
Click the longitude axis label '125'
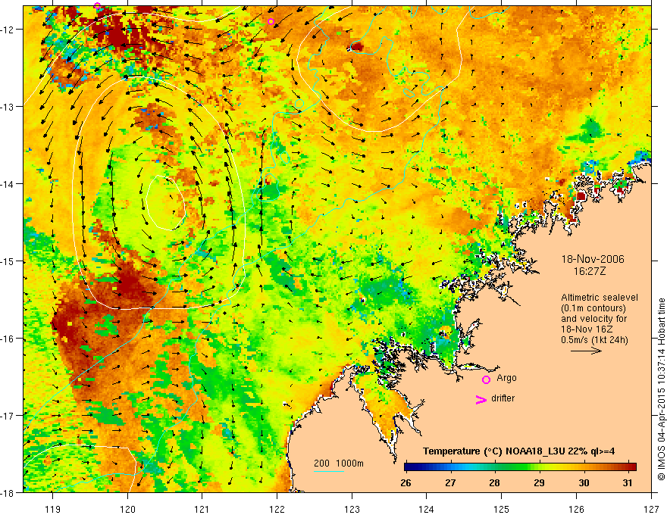click(502, 509)
